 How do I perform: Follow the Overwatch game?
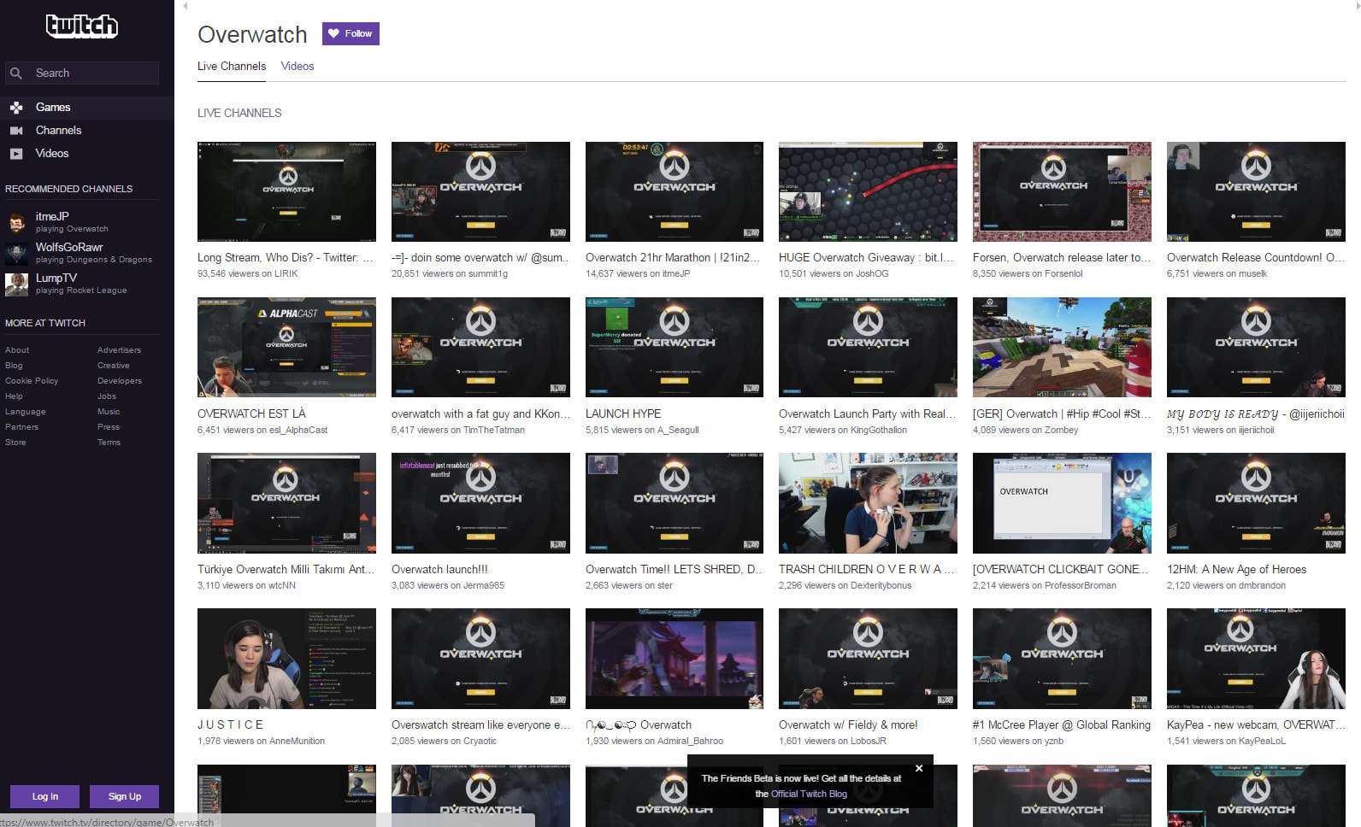point(351,33)
